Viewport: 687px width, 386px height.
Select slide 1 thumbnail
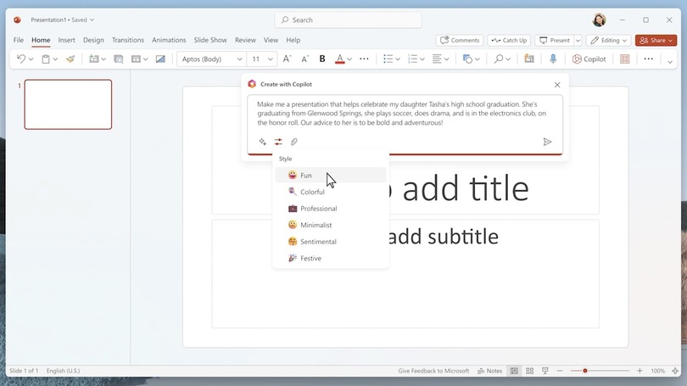click(x=68, y=104)
